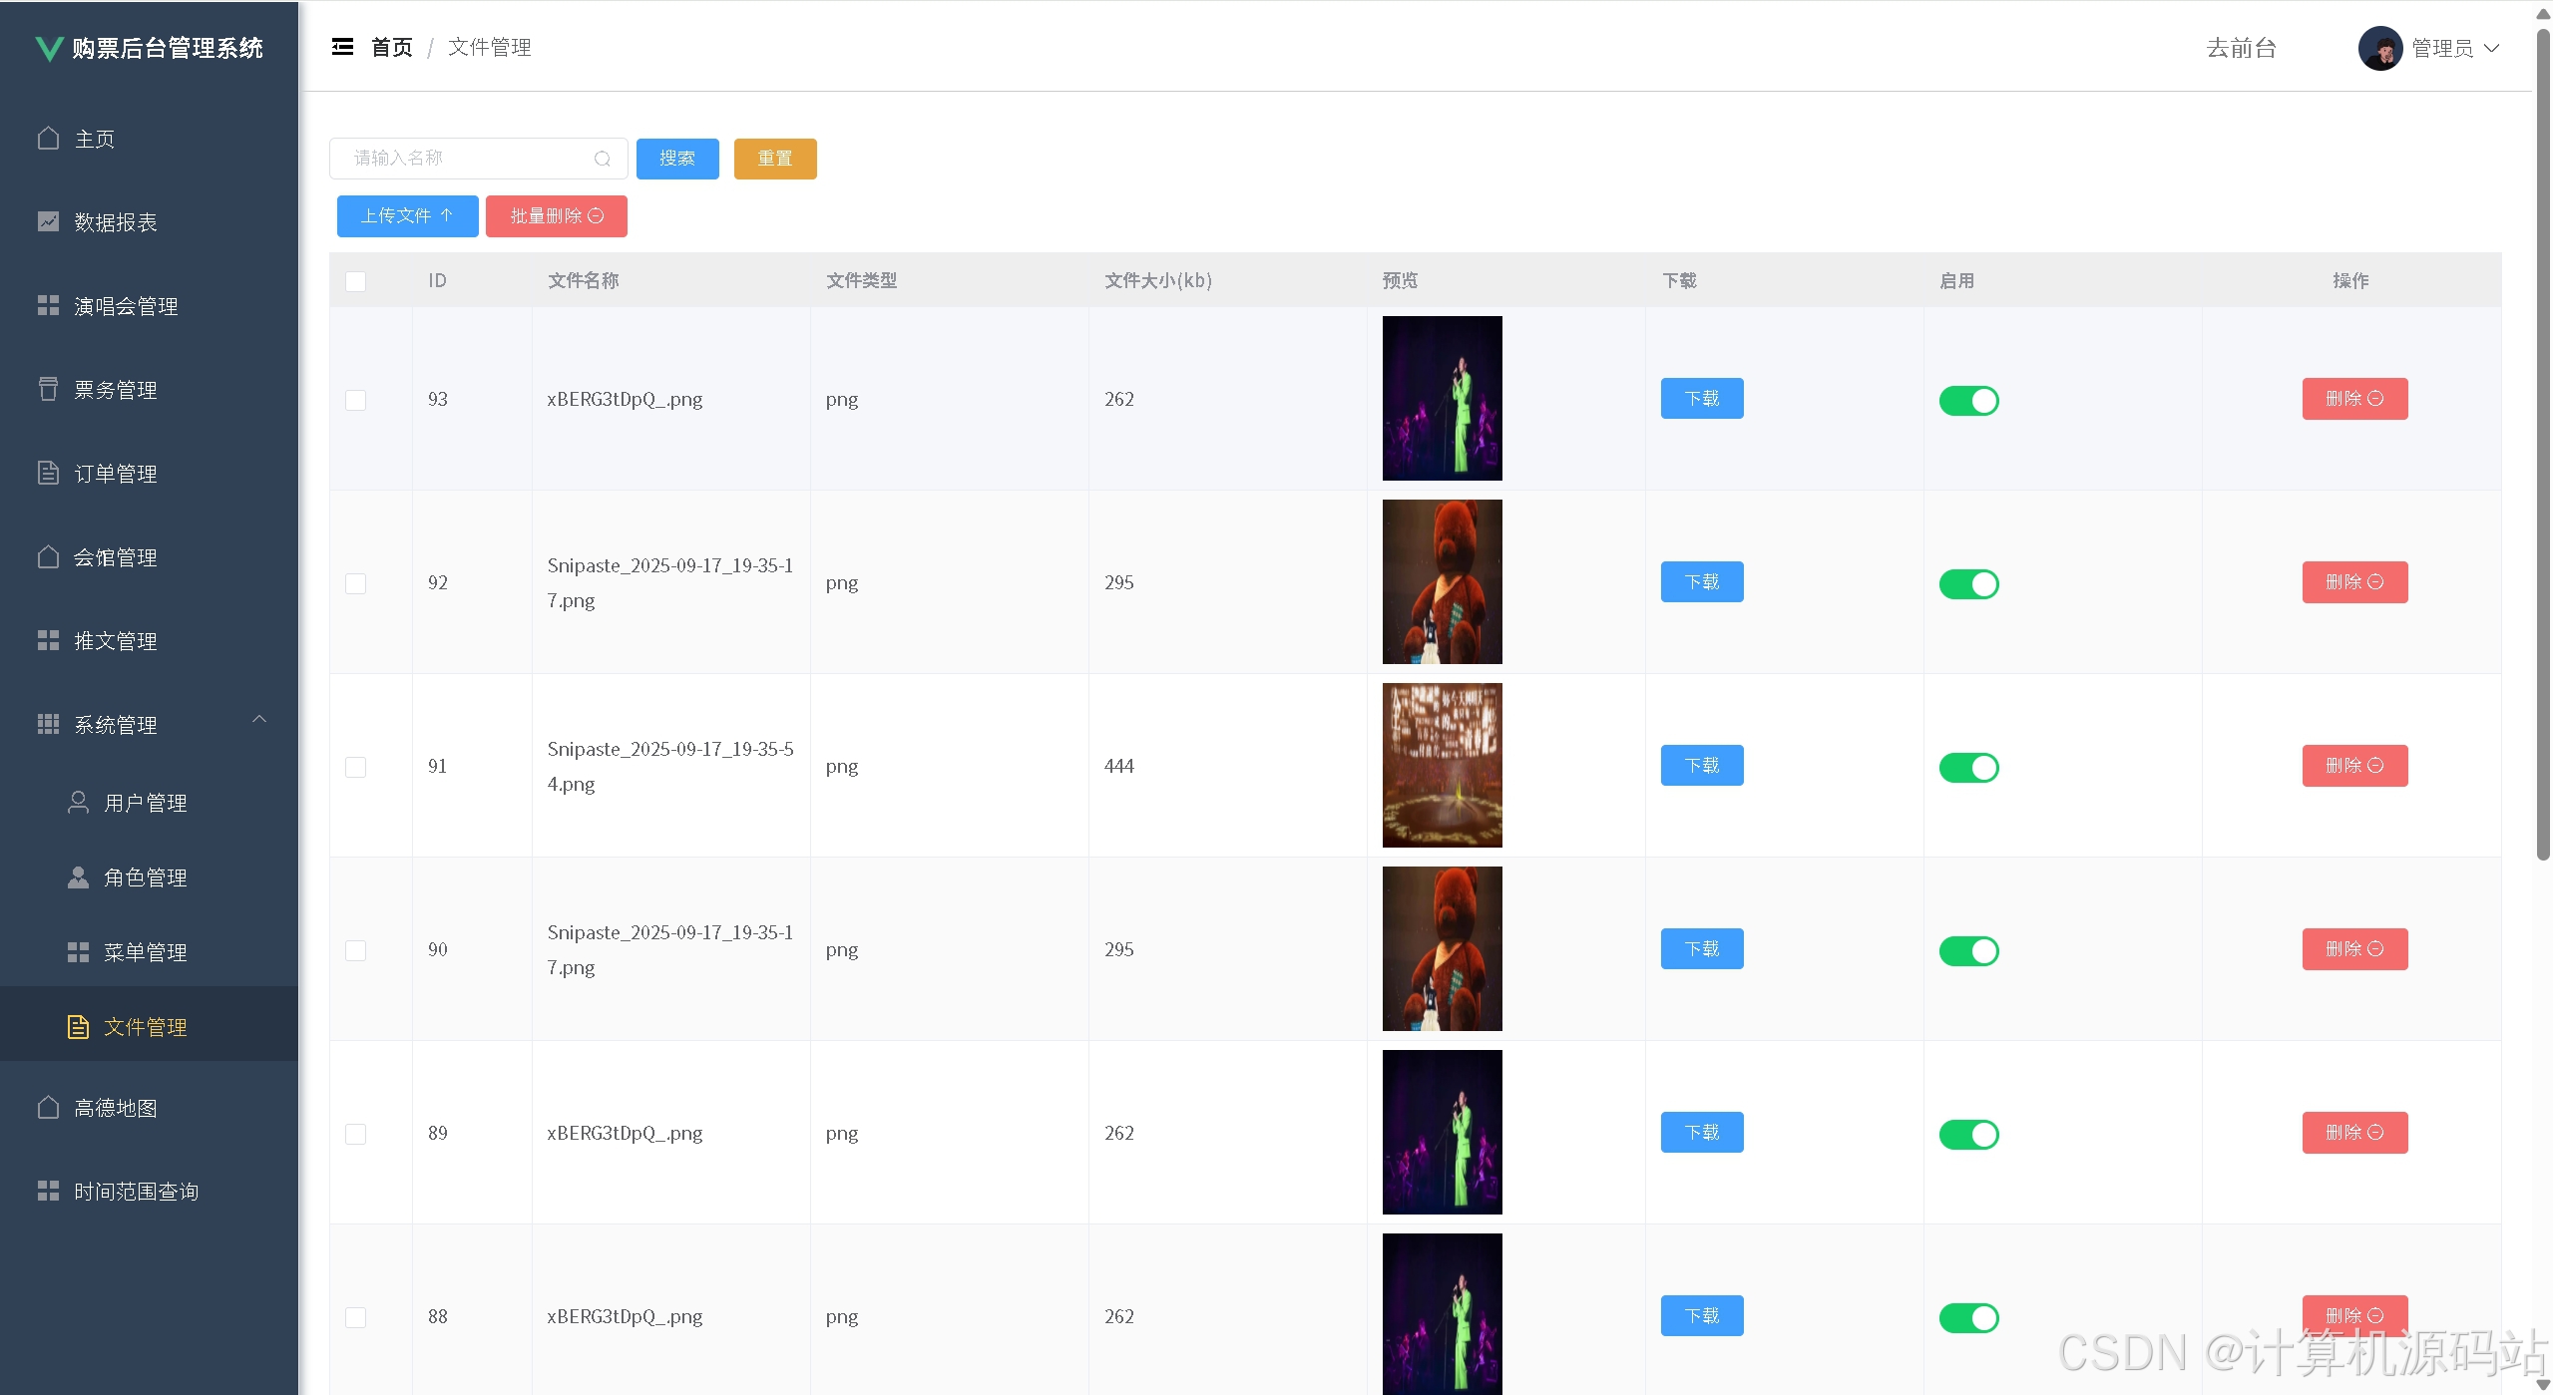Screen dimensions: 2553x1395
Task: Tick the select-all checkbox in table header
Action: click(x=355, y=281)
